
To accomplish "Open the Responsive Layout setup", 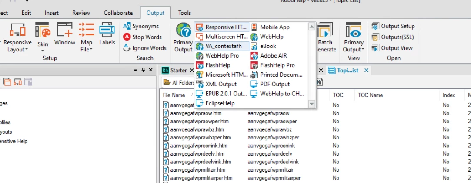I will [x=17, y=37].
